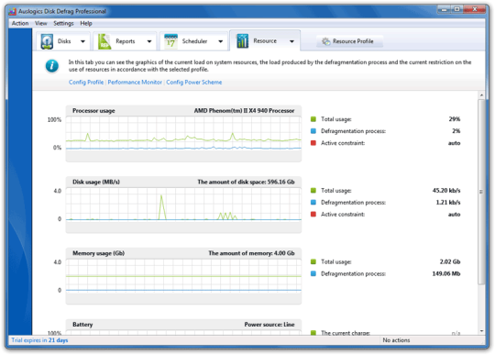Click blue swatch for Memory Defragmentation process

click(x=313, y=273)
